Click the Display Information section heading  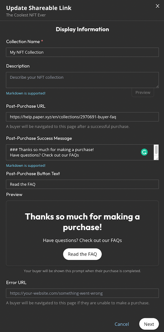click(x=82, y=29)
